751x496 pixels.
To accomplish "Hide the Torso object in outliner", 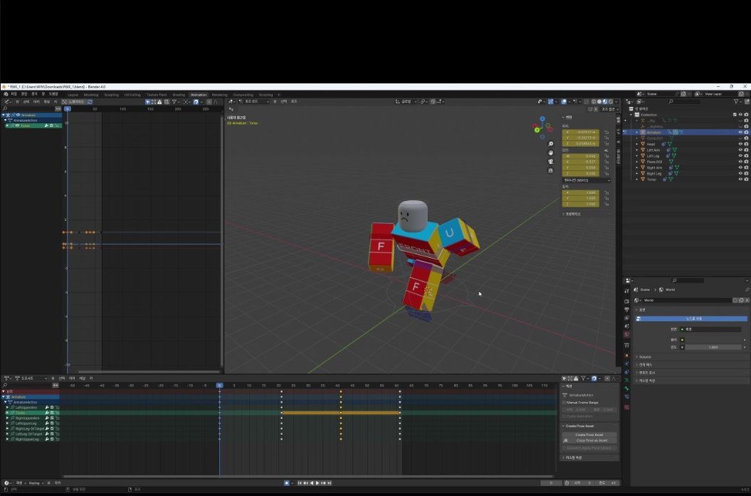I will [x=740, y=180].
